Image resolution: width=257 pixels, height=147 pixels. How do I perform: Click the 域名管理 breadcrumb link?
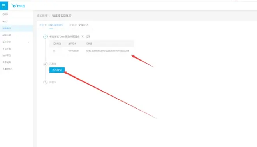42,16
